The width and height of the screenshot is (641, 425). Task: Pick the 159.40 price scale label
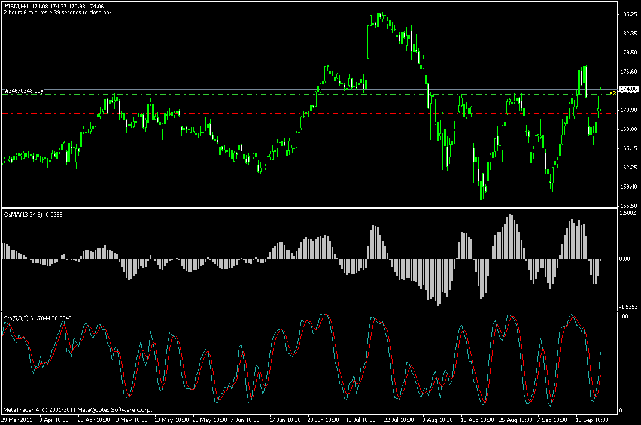pos(629,187)
